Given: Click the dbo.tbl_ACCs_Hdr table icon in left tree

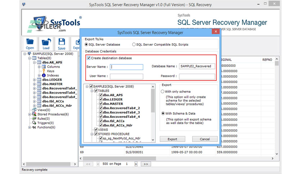Looking at the screenshot, I should [39, 106].
